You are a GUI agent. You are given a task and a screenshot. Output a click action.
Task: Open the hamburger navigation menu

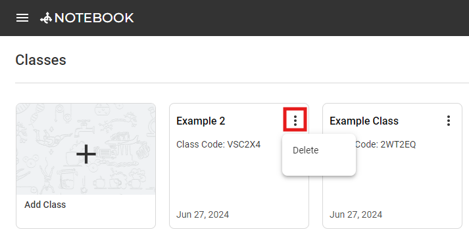tap(22, 18)
